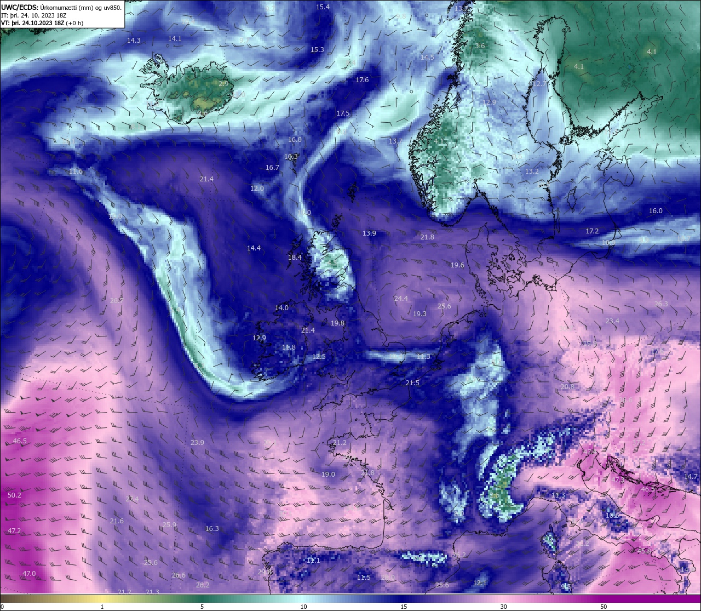Click the 47.0 value label
The width and height of the screenshot is (701, 611).
coord(29,574)
